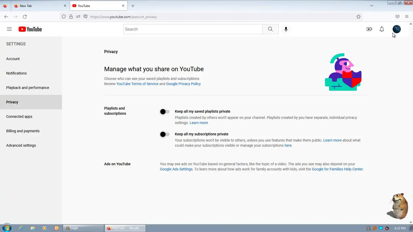Toggle Keep all my saved playlists private
Image resolution: width=413 pixels, height=232 pixels.
tap(165, 112)
